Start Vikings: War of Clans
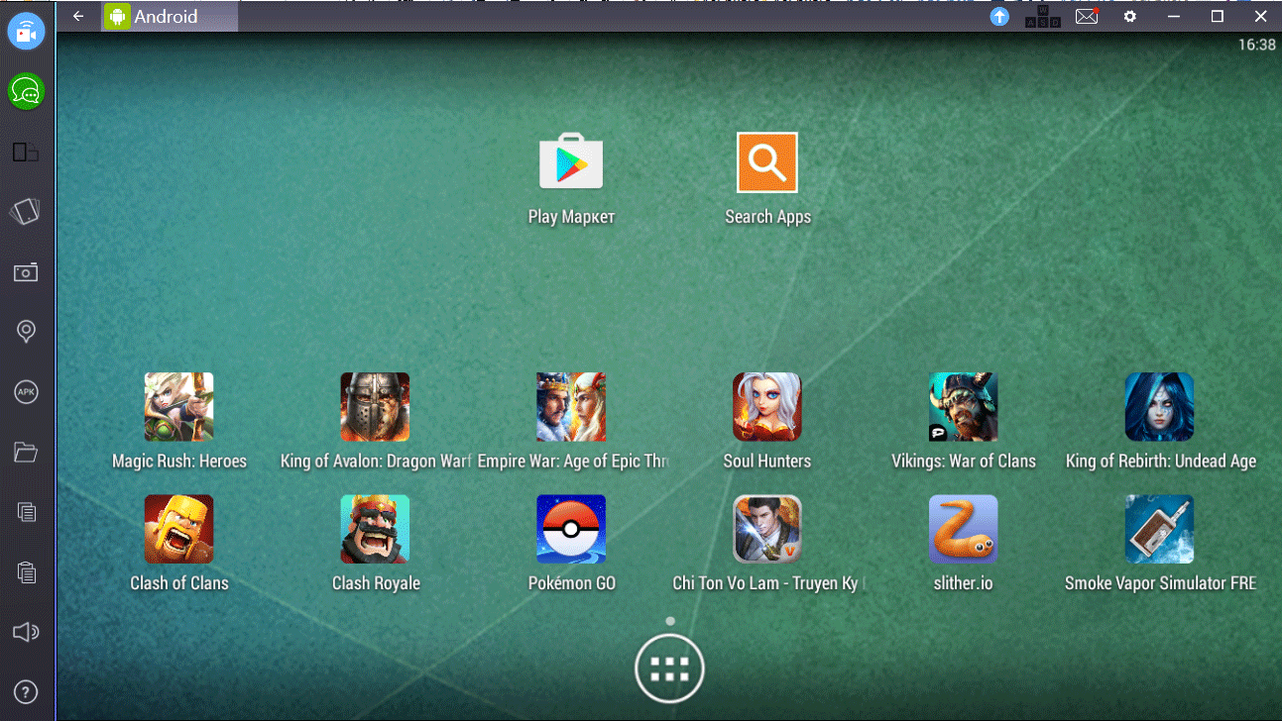 click(x=964, y=406)
